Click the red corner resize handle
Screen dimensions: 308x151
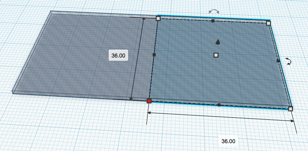pyautogui.click(x=149, y=101)
